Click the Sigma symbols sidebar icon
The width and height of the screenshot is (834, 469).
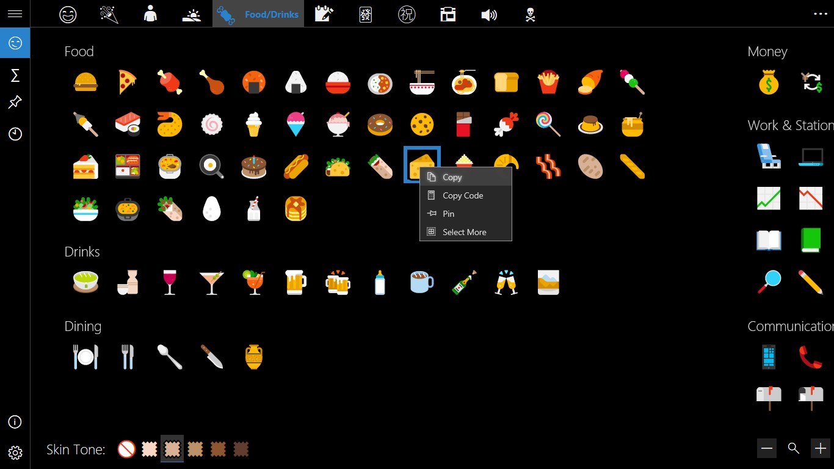click(x=14, y=75)
